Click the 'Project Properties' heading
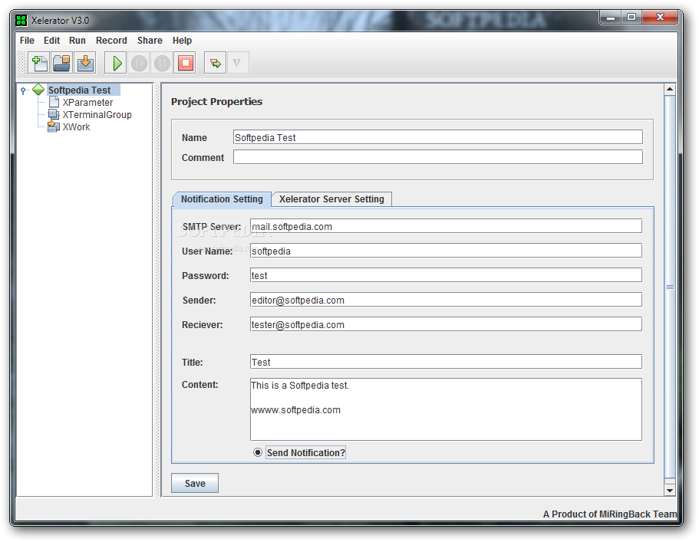The height and width of the screenshot is (542, 699). click(x=216, y=101)
